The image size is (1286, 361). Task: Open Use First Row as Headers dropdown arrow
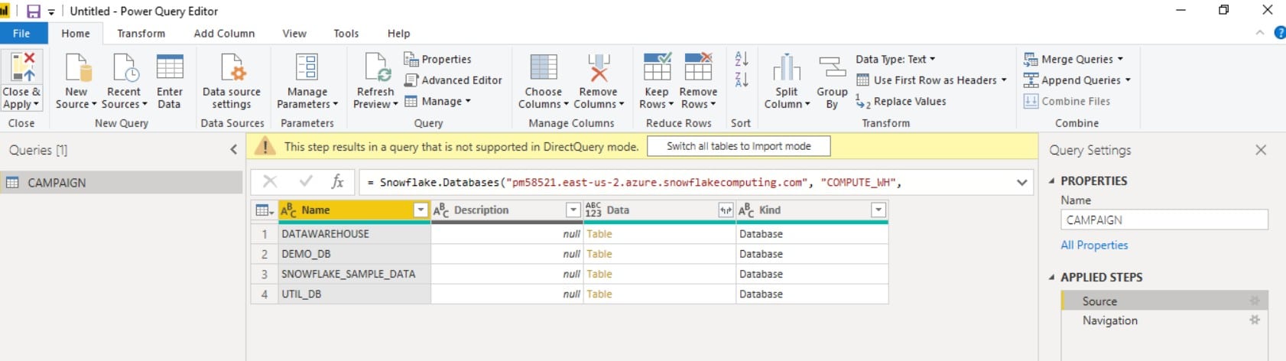click(1004, 80)
